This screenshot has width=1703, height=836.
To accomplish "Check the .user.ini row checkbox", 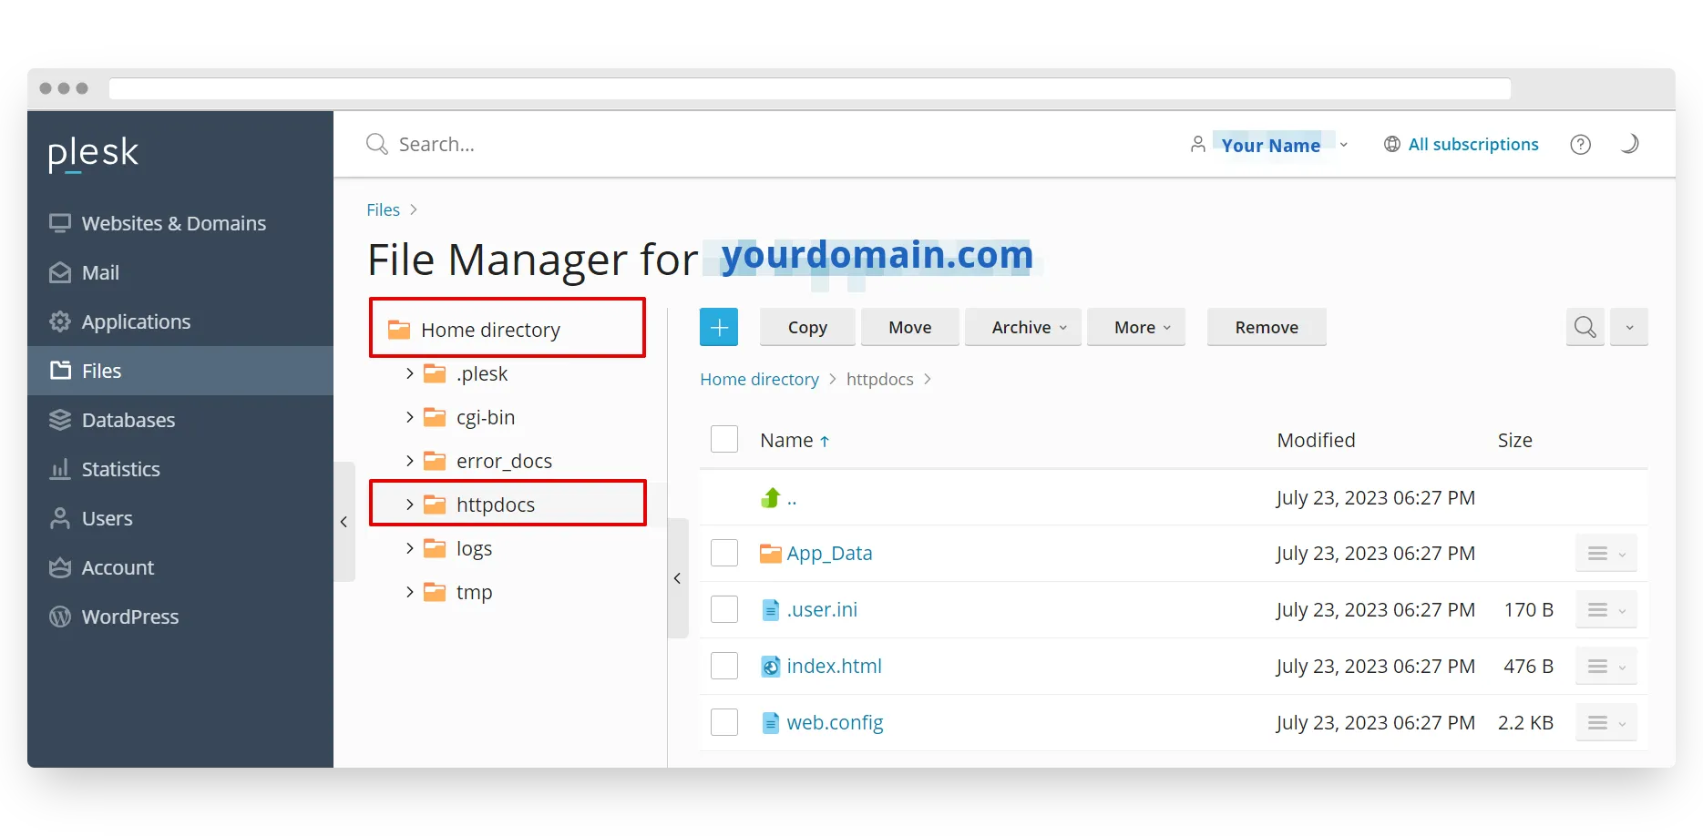I will click(x=724, y=609).
